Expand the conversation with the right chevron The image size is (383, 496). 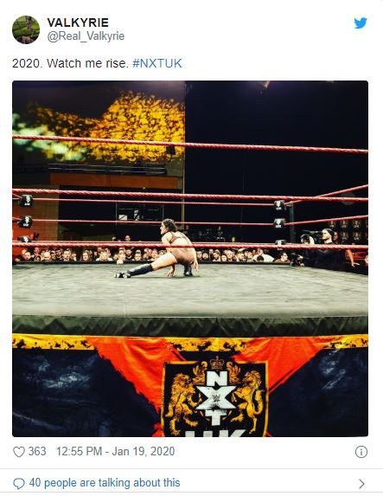pyautogui.click(x=362, y=484)
